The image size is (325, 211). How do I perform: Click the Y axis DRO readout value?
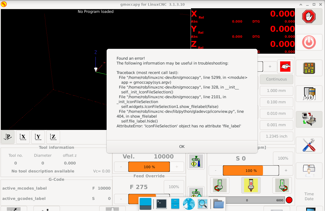[x=282, y=29]
